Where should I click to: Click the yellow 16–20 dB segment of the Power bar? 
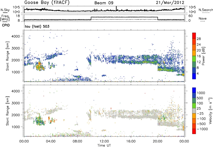[x=194, y=53]
